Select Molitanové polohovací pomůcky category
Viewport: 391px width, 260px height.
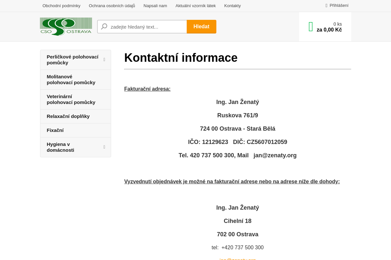[71, 79]
